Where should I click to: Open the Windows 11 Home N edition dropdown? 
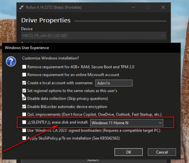tap(127, 123)
